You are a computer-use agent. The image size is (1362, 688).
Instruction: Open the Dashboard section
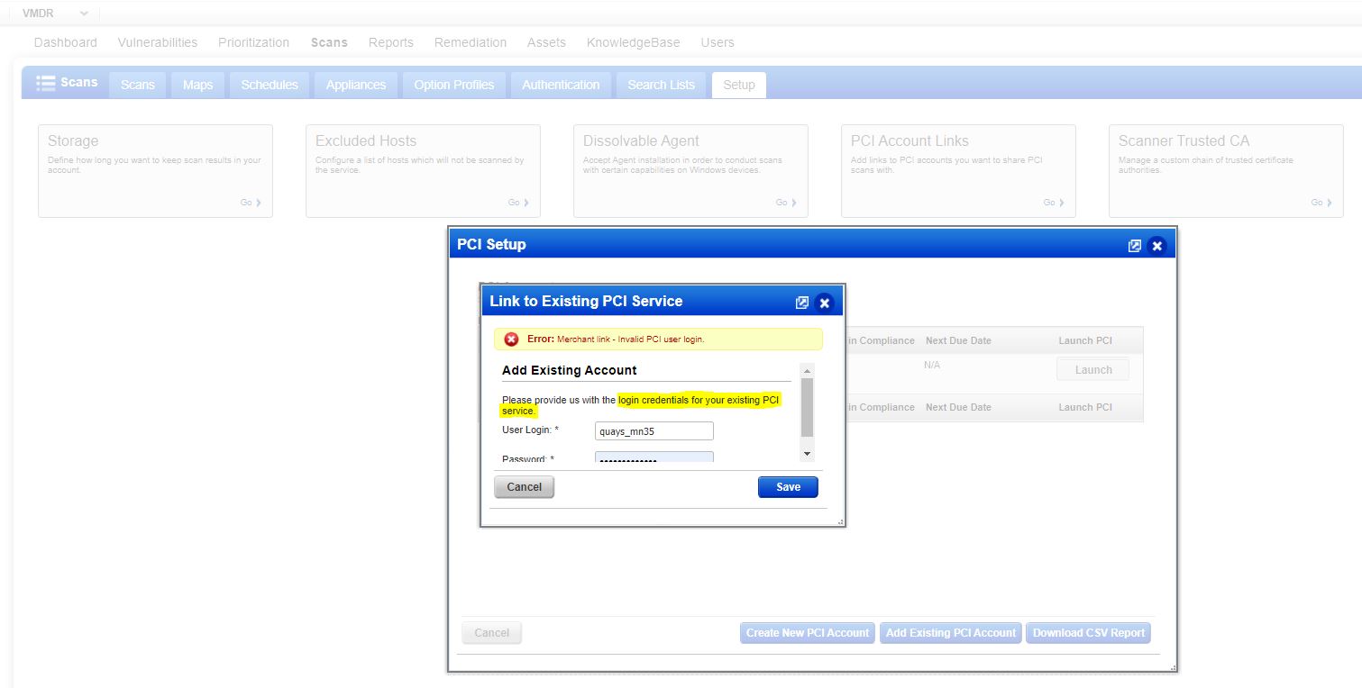pyautogui.click(x=65, y=41)
